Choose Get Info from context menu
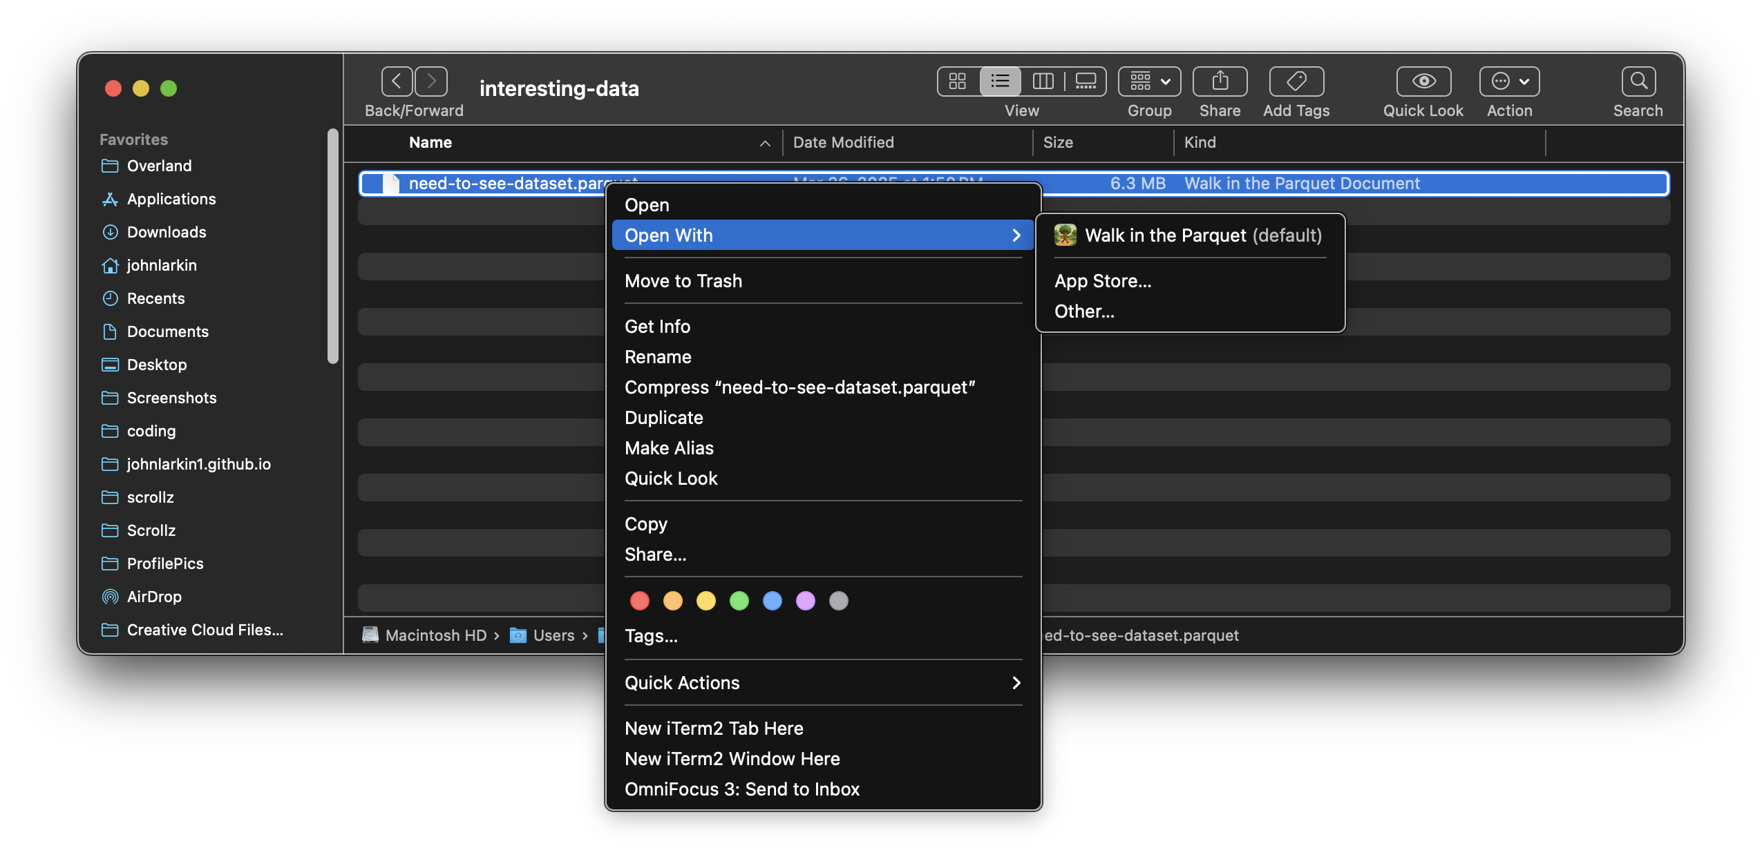1762x848 pixels. [x=823, y=327]
